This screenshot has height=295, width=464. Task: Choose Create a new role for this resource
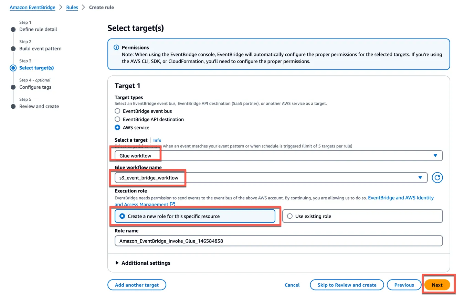122,216
